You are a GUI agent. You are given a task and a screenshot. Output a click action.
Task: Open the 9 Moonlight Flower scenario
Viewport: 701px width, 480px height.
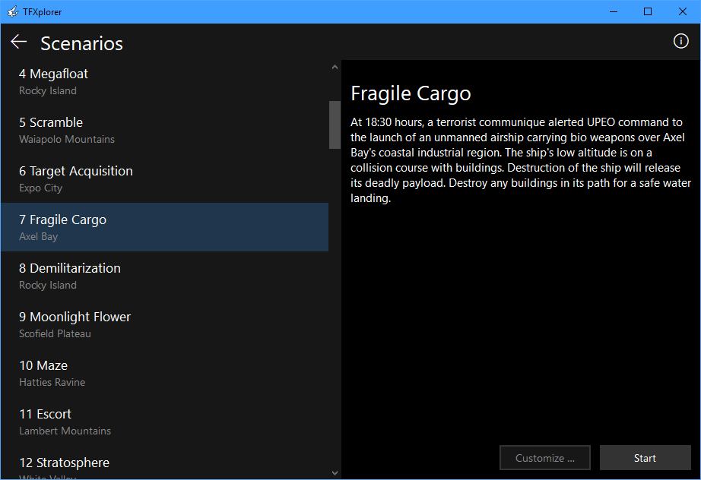[x=164, y=324]
